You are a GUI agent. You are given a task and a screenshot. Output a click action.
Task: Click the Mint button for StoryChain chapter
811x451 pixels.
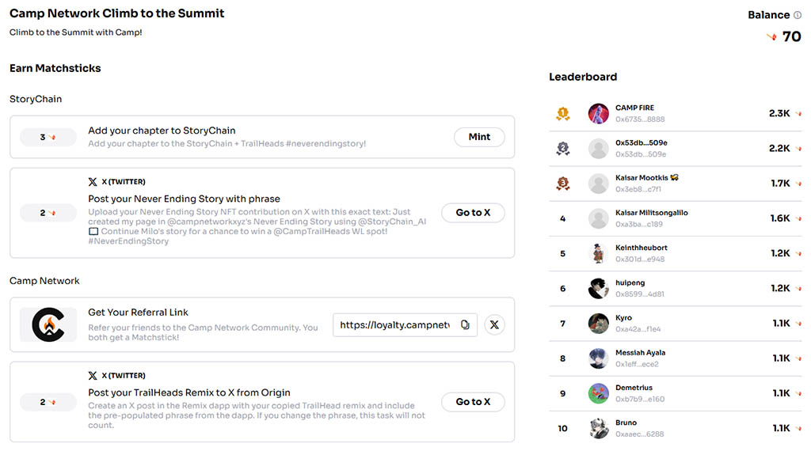tap(479, 137)
